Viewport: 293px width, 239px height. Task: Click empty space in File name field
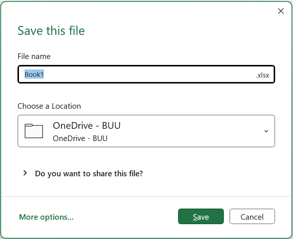click(149, 74)
